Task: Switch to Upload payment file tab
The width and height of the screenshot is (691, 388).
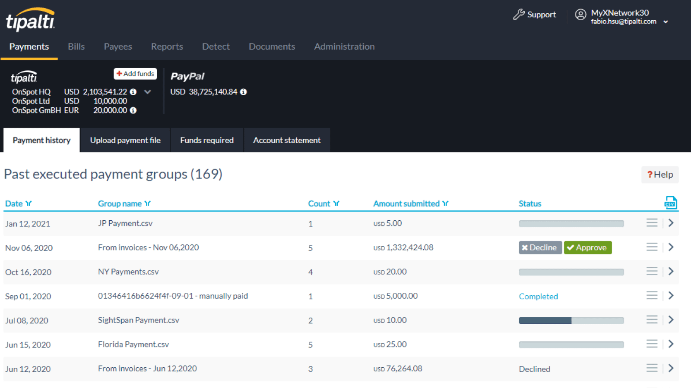Action: 125,140
